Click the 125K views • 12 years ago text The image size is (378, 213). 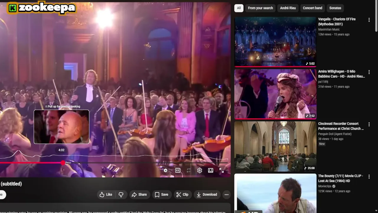[x=334, y=191]
